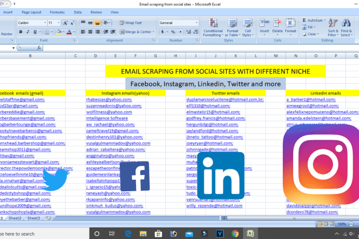Screen dimensions: 359x239
Task: Click Insert cells icon
Action: [264, 23]
